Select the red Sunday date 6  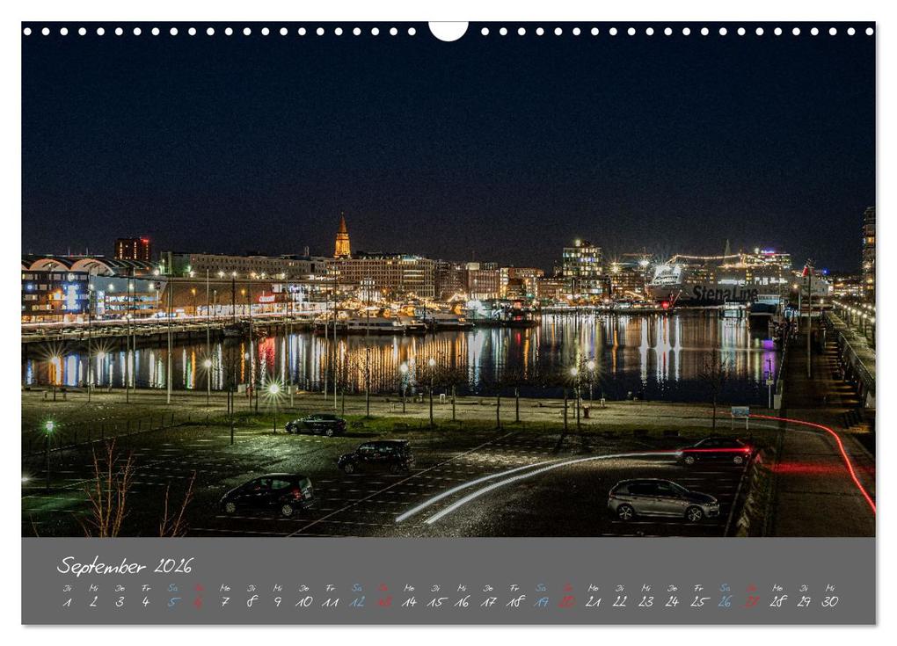tap(199, 603)
